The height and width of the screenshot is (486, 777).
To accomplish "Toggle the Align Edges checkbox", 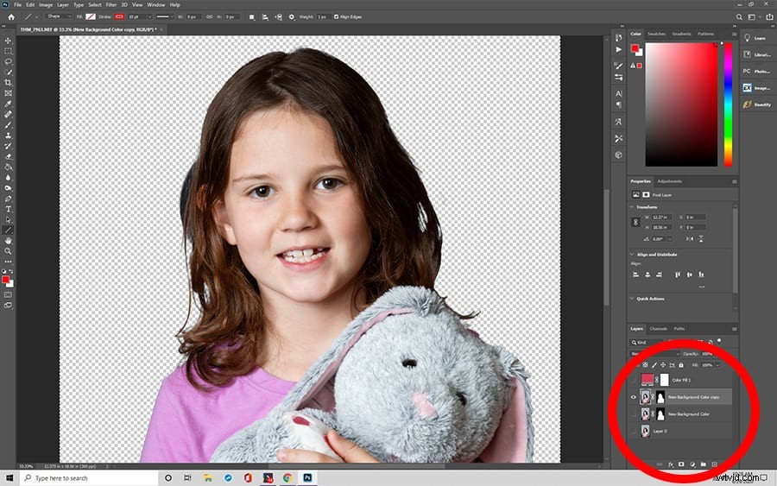I will (x=337, y=17).
